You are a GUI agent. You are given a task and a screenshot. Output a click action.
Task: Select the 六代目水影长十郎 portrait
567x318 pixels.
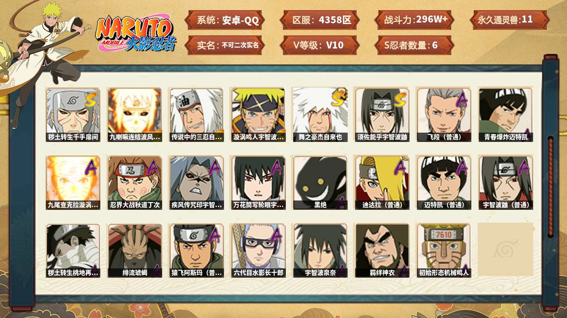click(x=258, y=251)
